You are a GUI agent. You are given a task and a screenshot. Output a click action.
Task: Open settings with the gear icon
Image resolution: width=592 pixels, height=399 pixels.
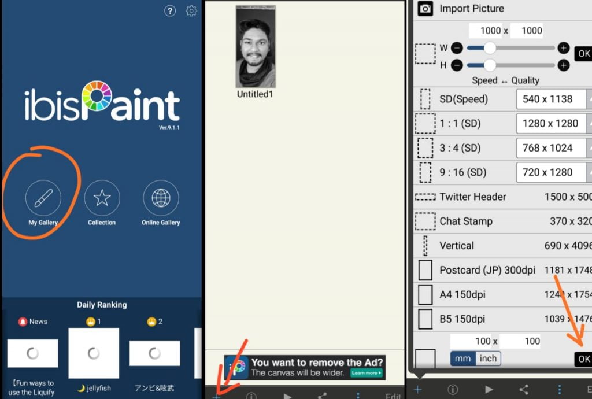click(x=191, y=11)
